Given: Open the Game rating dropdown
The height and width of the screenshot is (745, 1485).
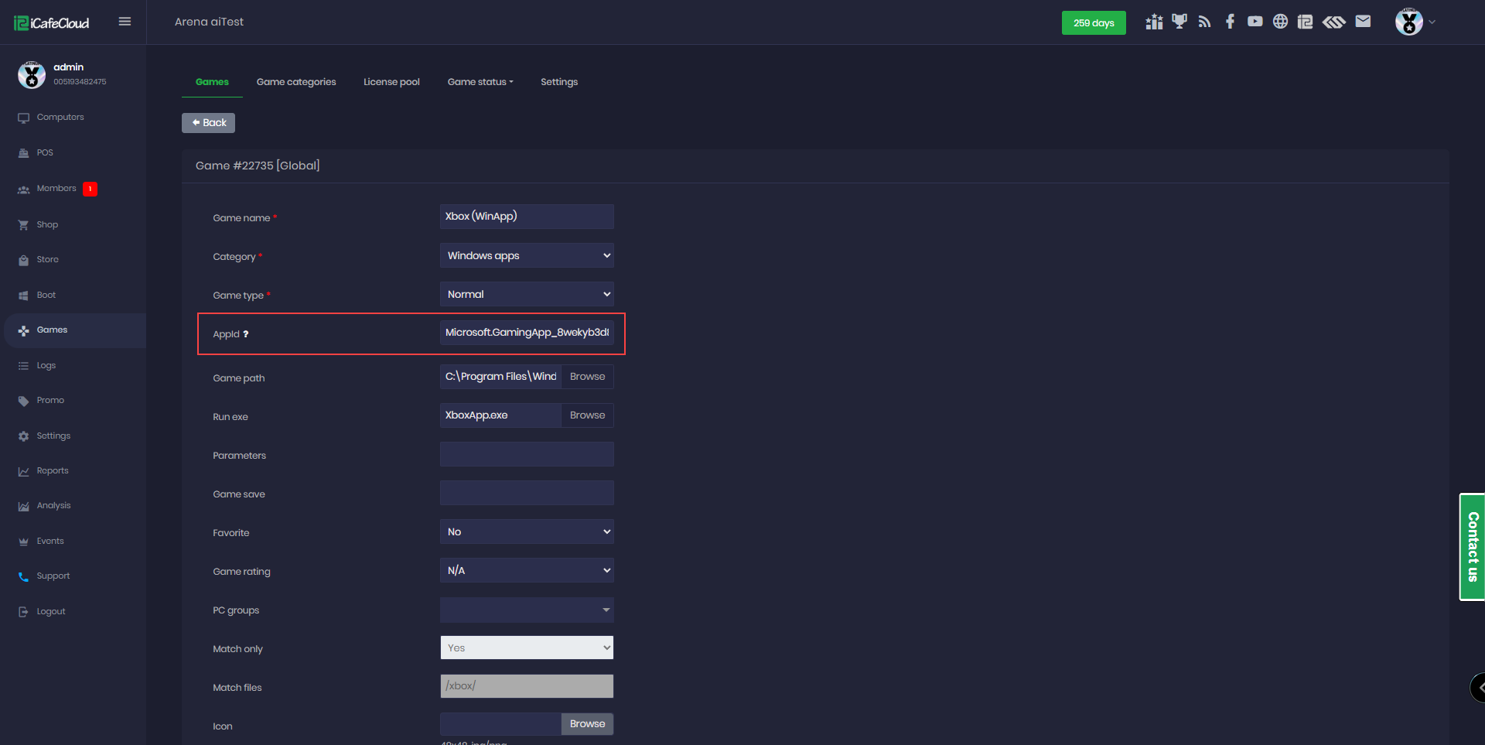Looking at the screenshot, I should [527, 570].
